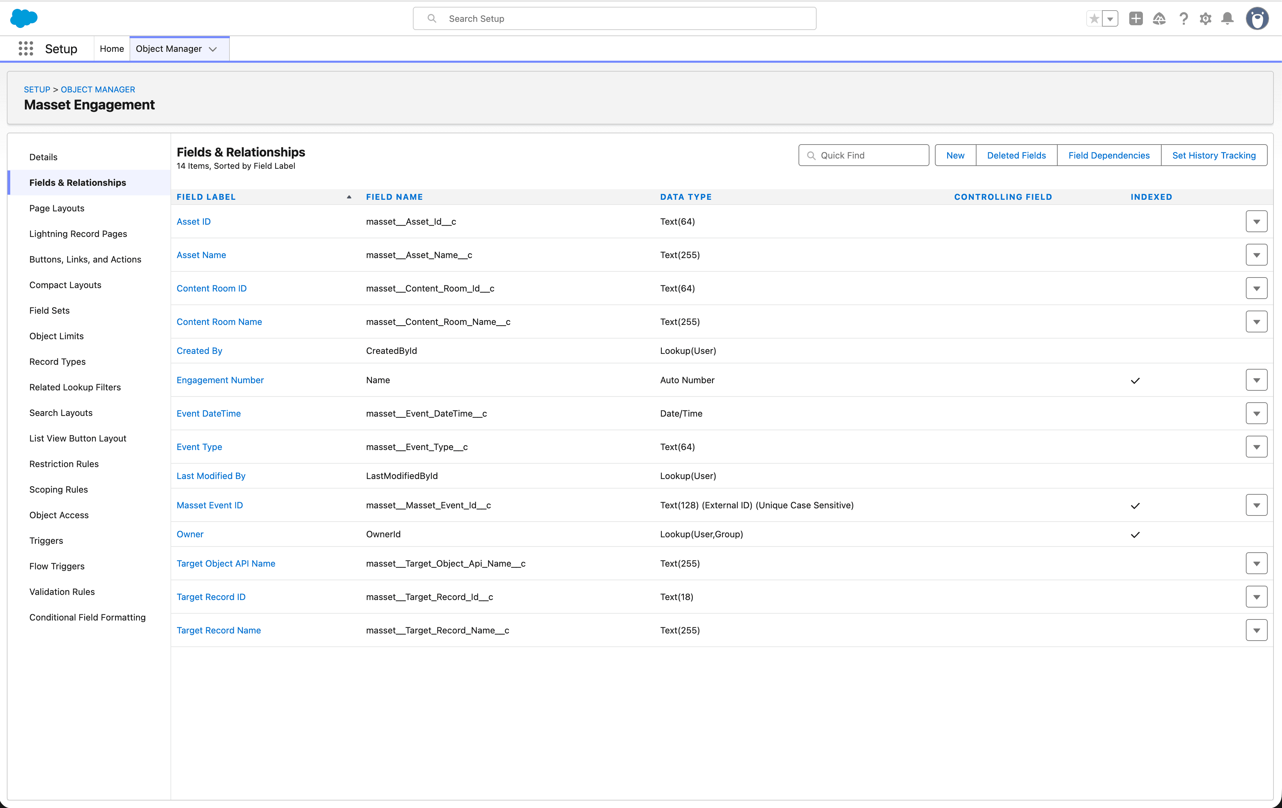Click the magnifier icon in Search Setup
The image size is (1282, 808).
(432, 19)
